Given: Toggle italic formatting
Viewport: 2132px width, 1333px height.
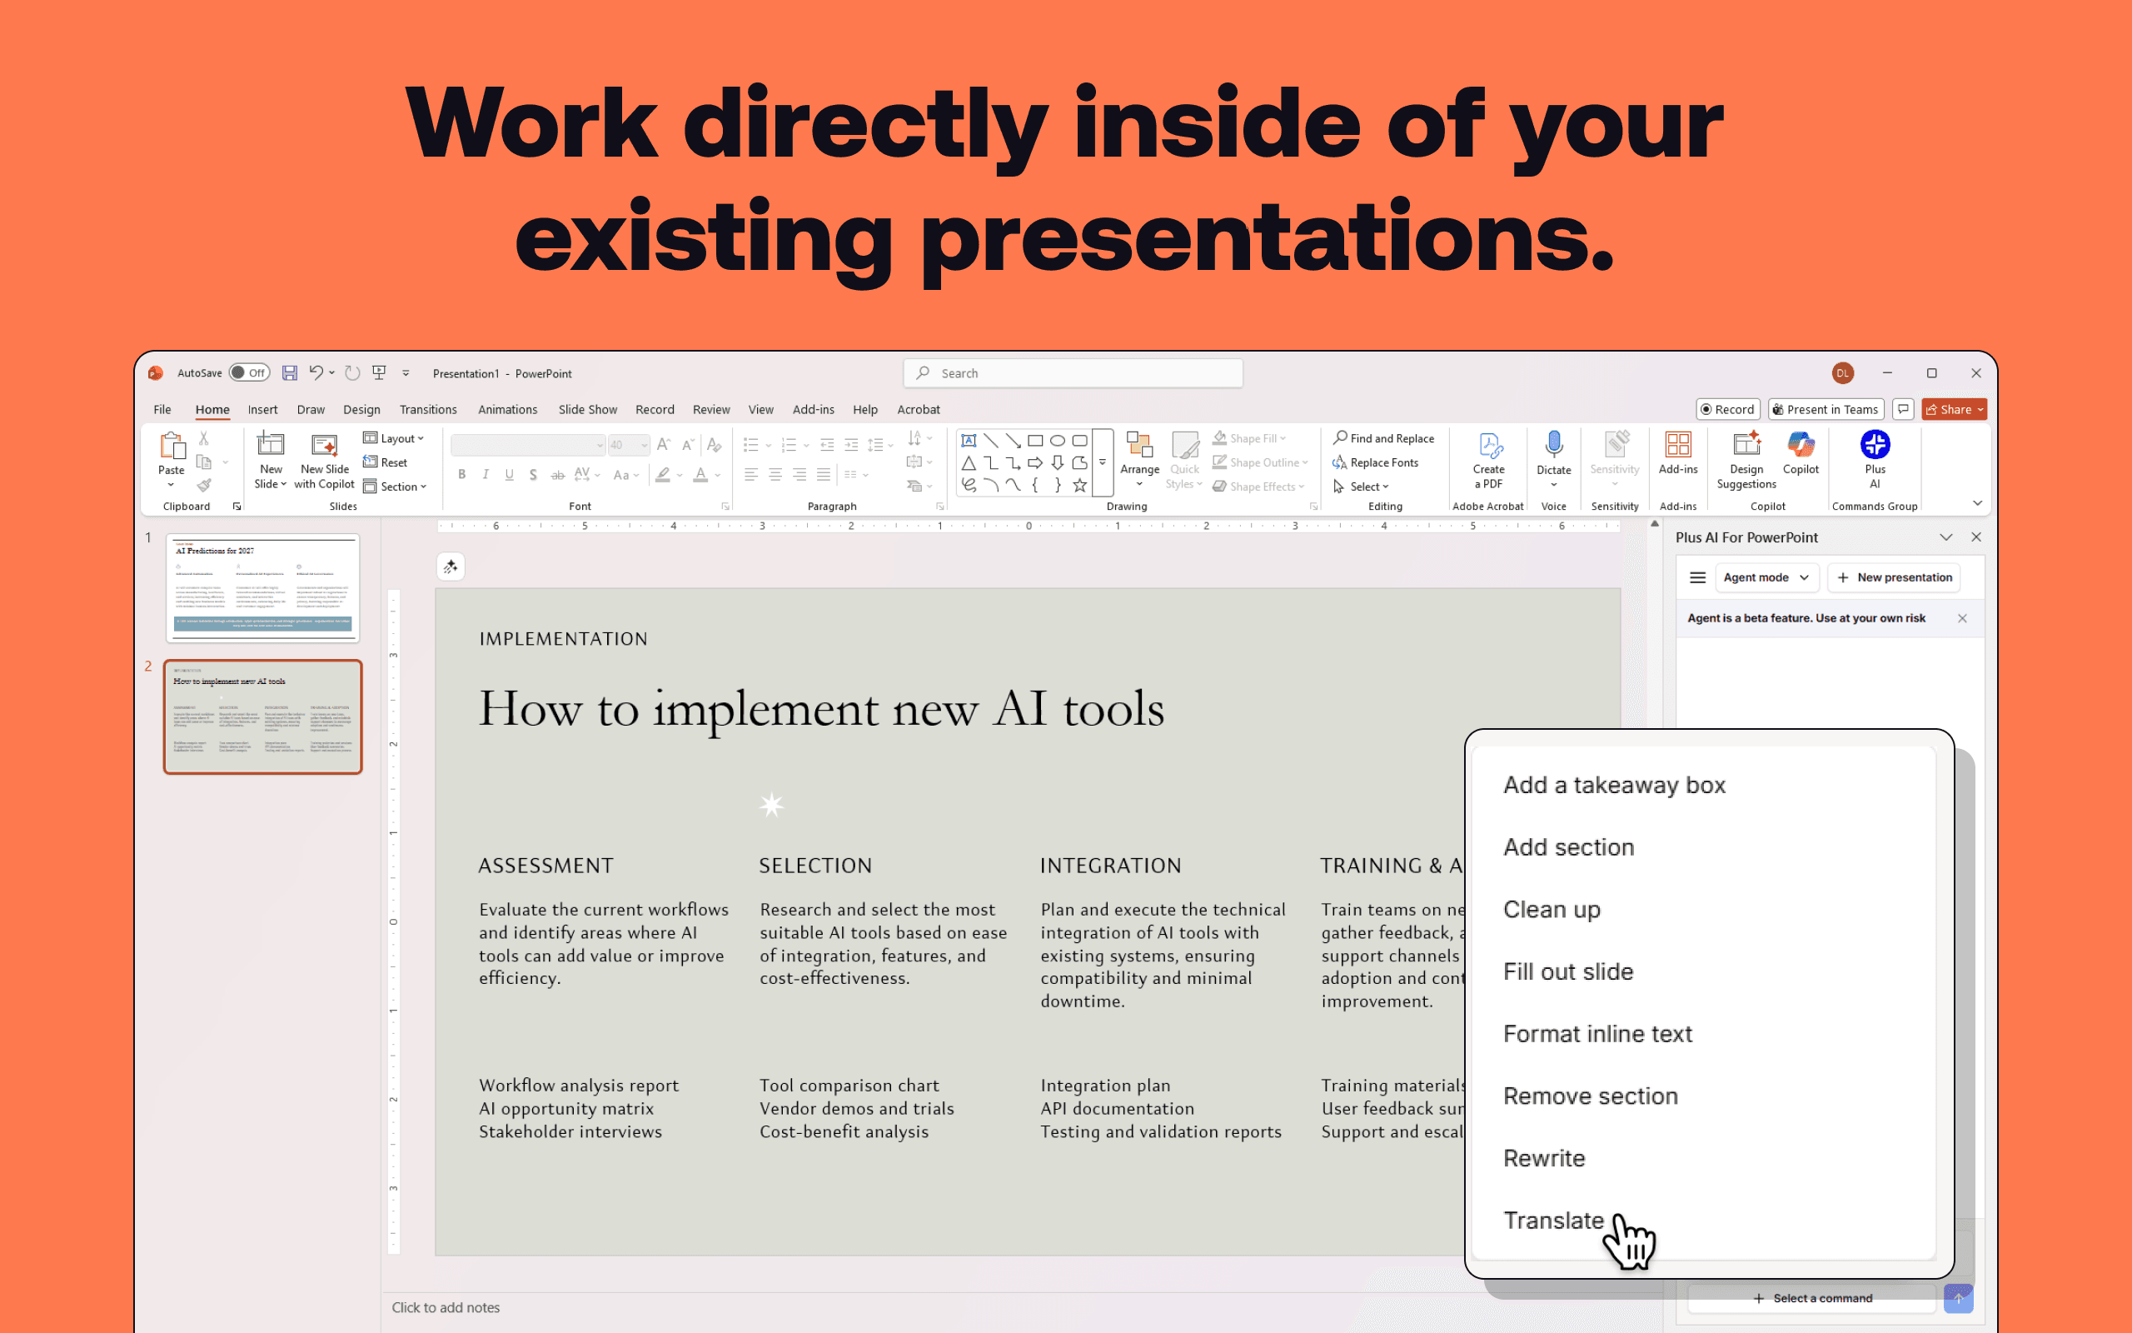Looking at the screenshot, I should point(486,474).
